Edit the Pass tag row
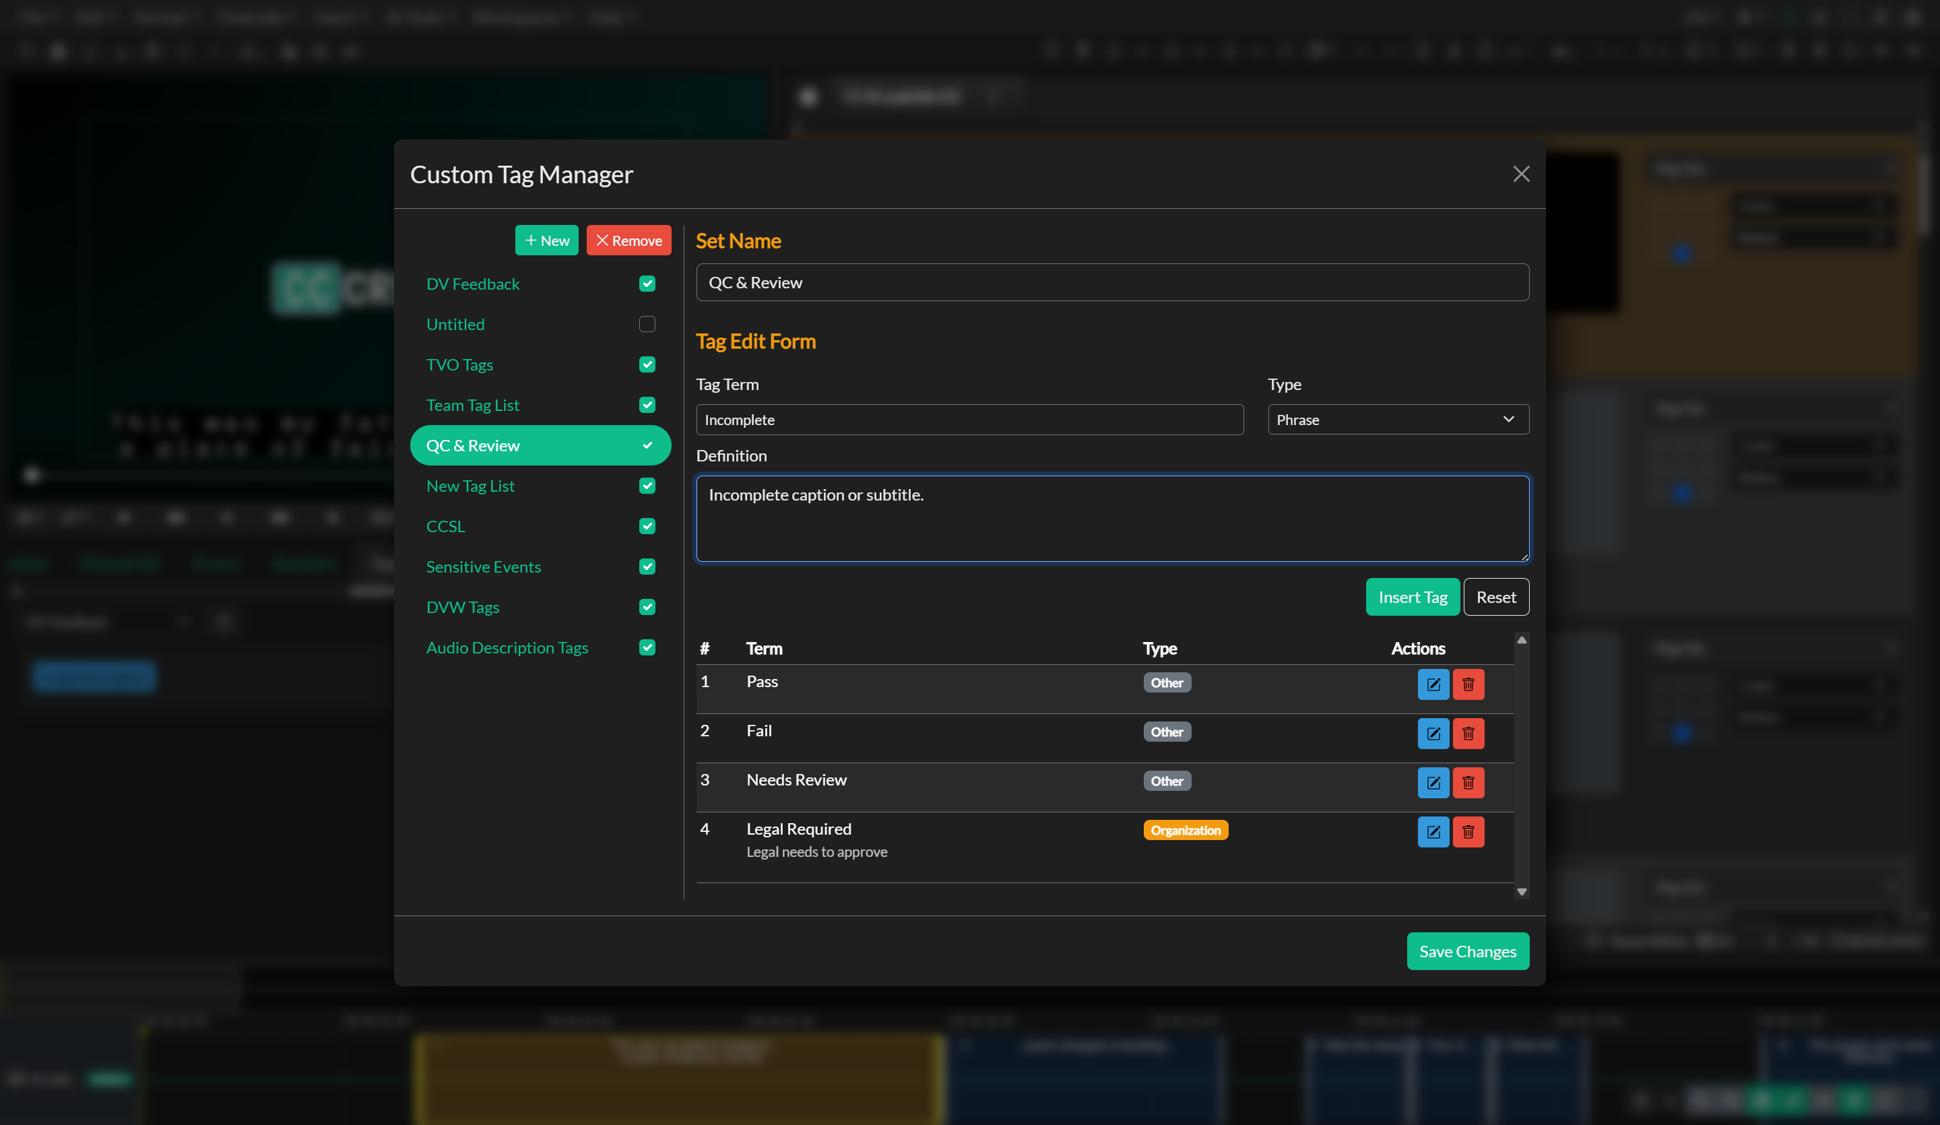Screen dimensions: 1940x1125 click(x=1433, y=684)
